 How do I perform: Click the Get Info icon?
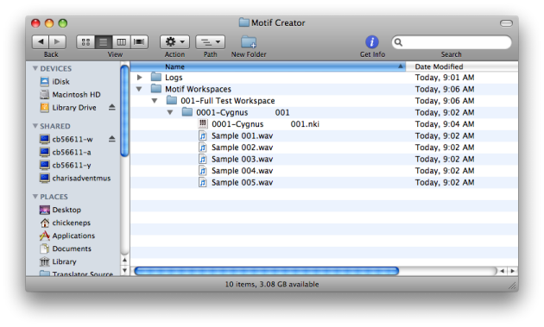372,42
